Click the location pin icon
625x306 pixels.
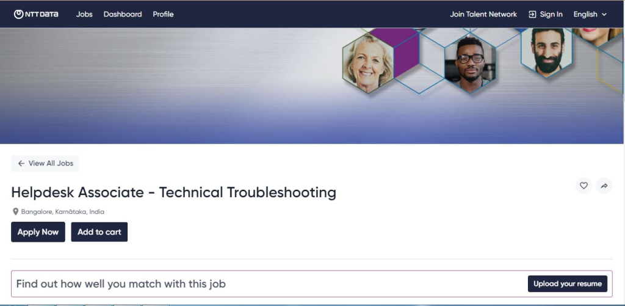point(15,211)
